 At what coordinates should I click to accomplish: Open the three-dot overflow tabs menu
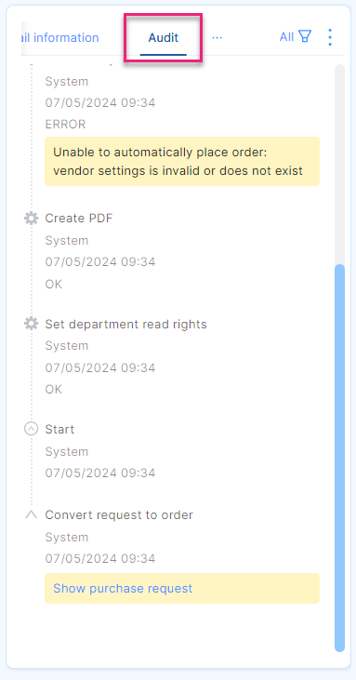pyautogui.click(x=217, y=38)
